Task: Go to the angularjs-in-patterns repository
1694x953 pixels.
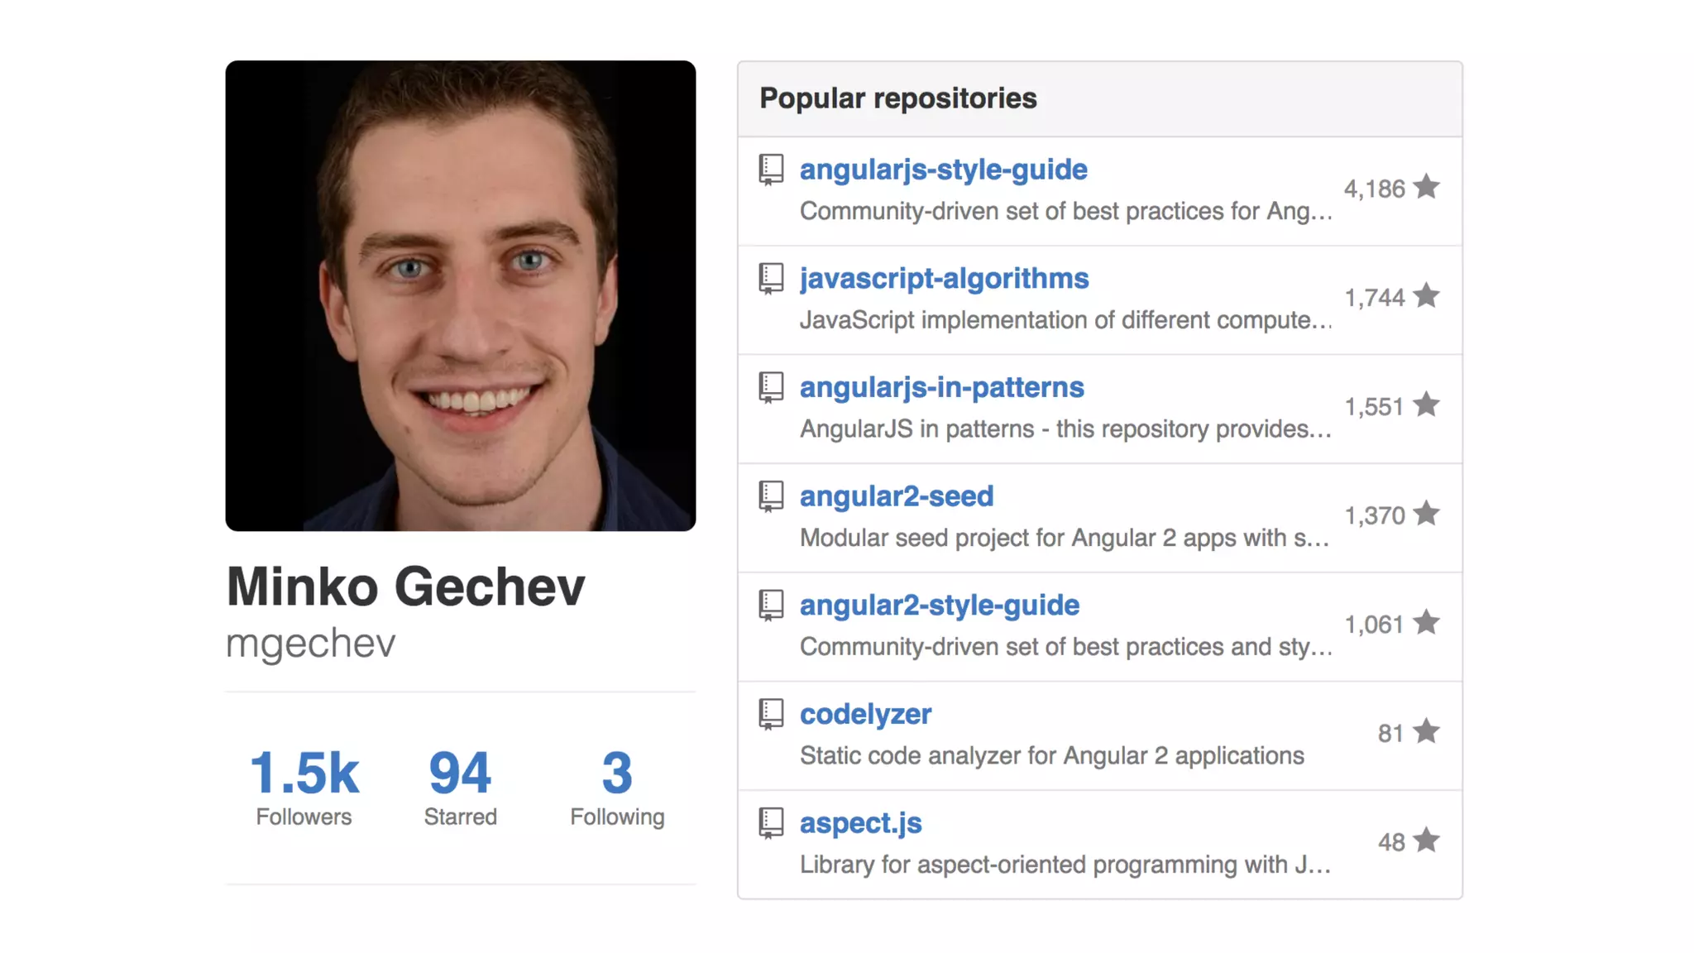Action: [x=941, y=388]
